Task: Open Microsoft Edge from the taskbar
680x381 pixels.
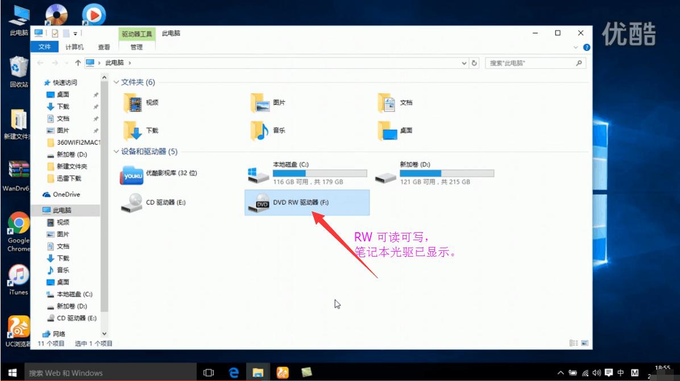Action: [233, 372]
